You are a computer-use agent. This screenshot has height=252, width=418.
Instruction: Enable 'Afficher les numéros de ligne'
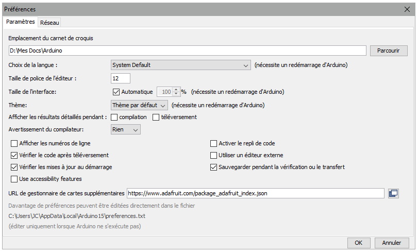[14, 143]
